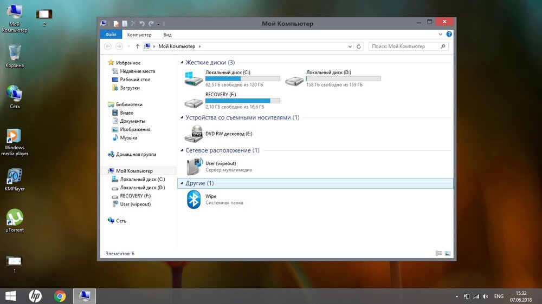Switch to the Вид (View) ribbon tab
Image resolution: width=542 pixels, height=304 pixels.
(152, 35)
